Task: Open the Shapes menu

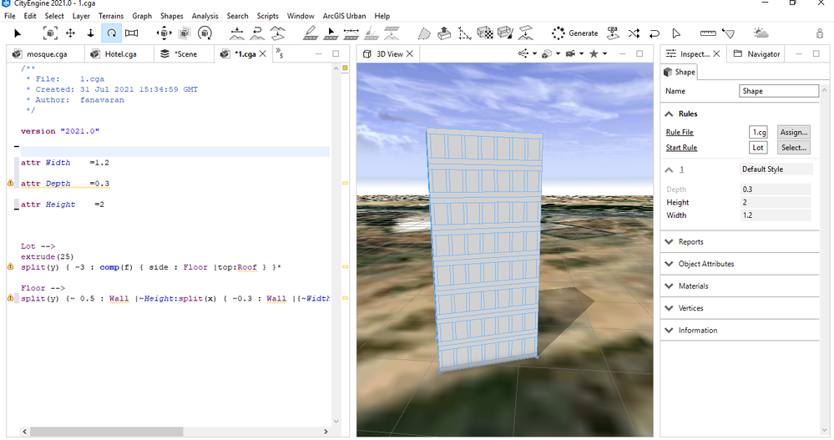Action: tap(172, 16)
